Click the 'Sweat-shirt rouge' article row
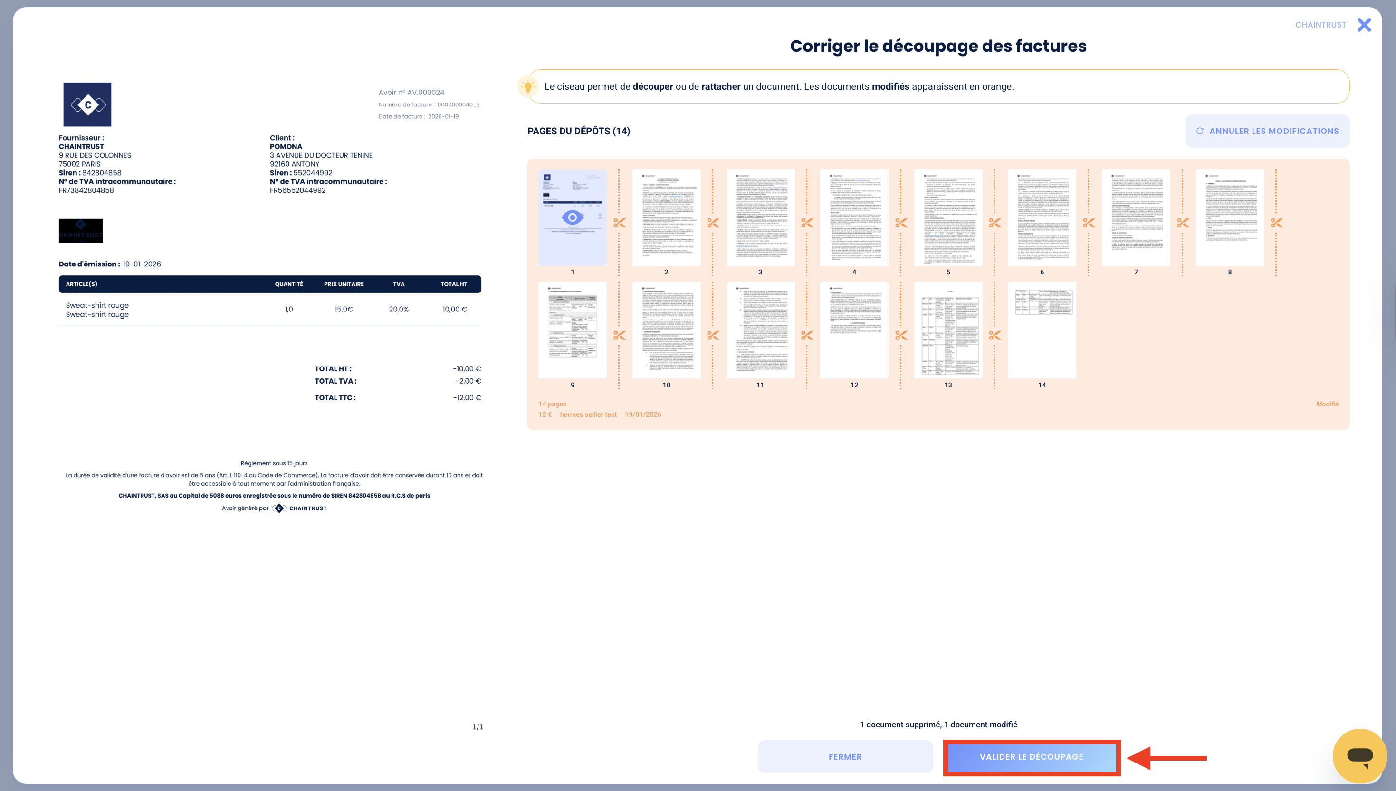1396x791 pixels. 269,310
